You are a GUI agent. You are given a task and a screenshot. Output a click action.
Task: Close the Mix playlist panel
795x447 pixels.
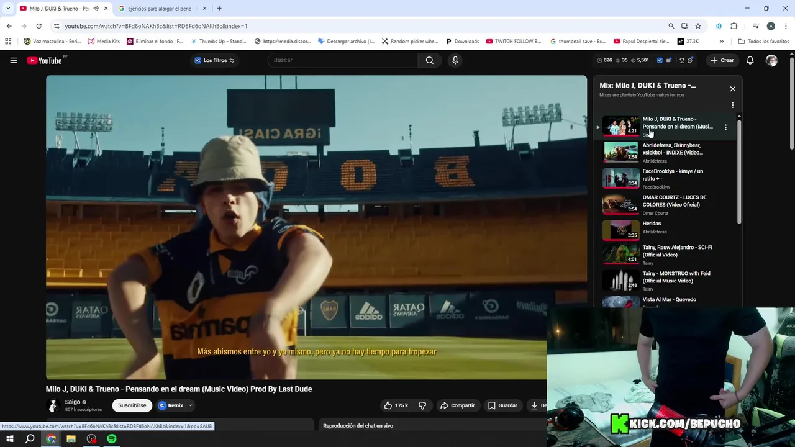733,89
